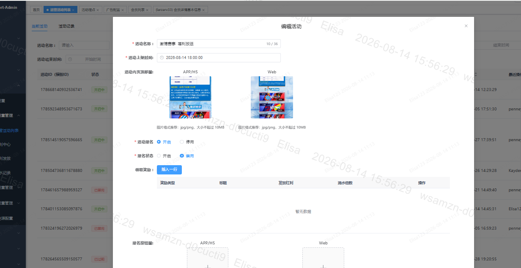
Task: Open the 活动上架时间 datetime field
Action: click(x=219, y=58)
